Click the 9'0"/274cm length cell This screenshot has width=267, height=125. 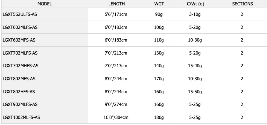(117, 104)
